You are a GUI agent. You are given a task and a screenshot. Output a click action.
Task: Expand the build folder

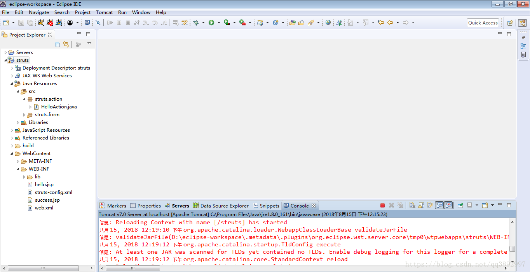(x=12, y=146)
